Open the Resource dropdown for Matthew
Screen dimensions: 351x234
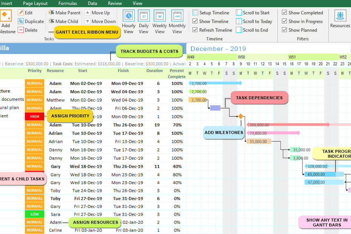coord(55,100)
